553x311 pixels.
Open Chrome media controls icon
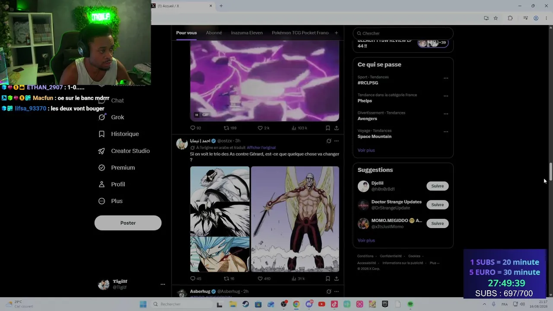pos(525,18)
